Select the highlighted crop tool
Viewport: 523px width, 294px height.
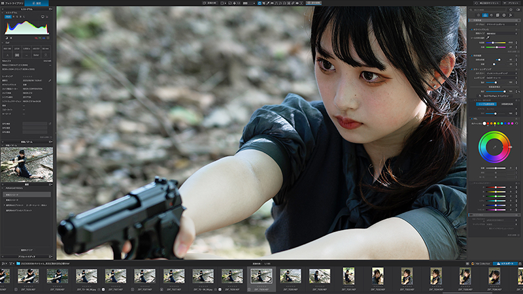260,3
